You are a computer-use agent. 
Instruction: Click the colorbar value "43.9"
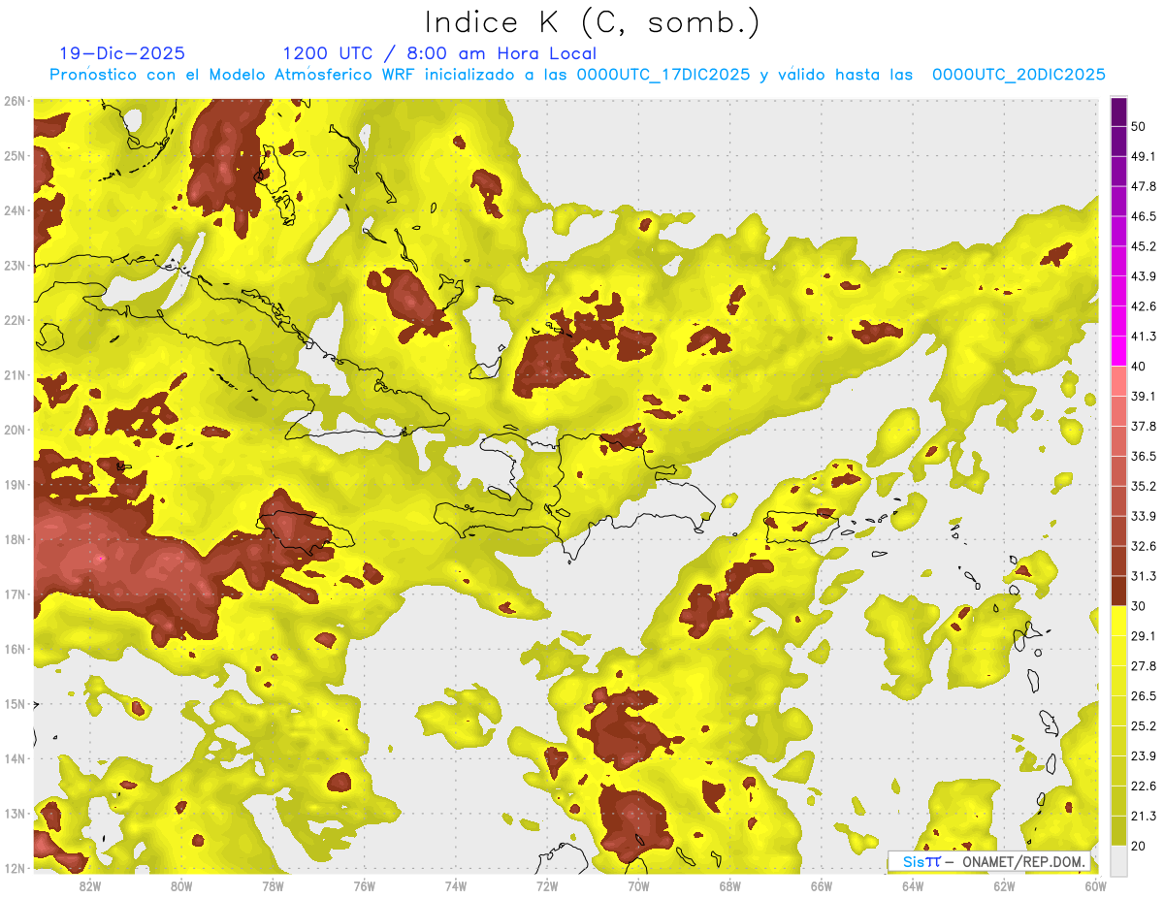[1144, 276]
